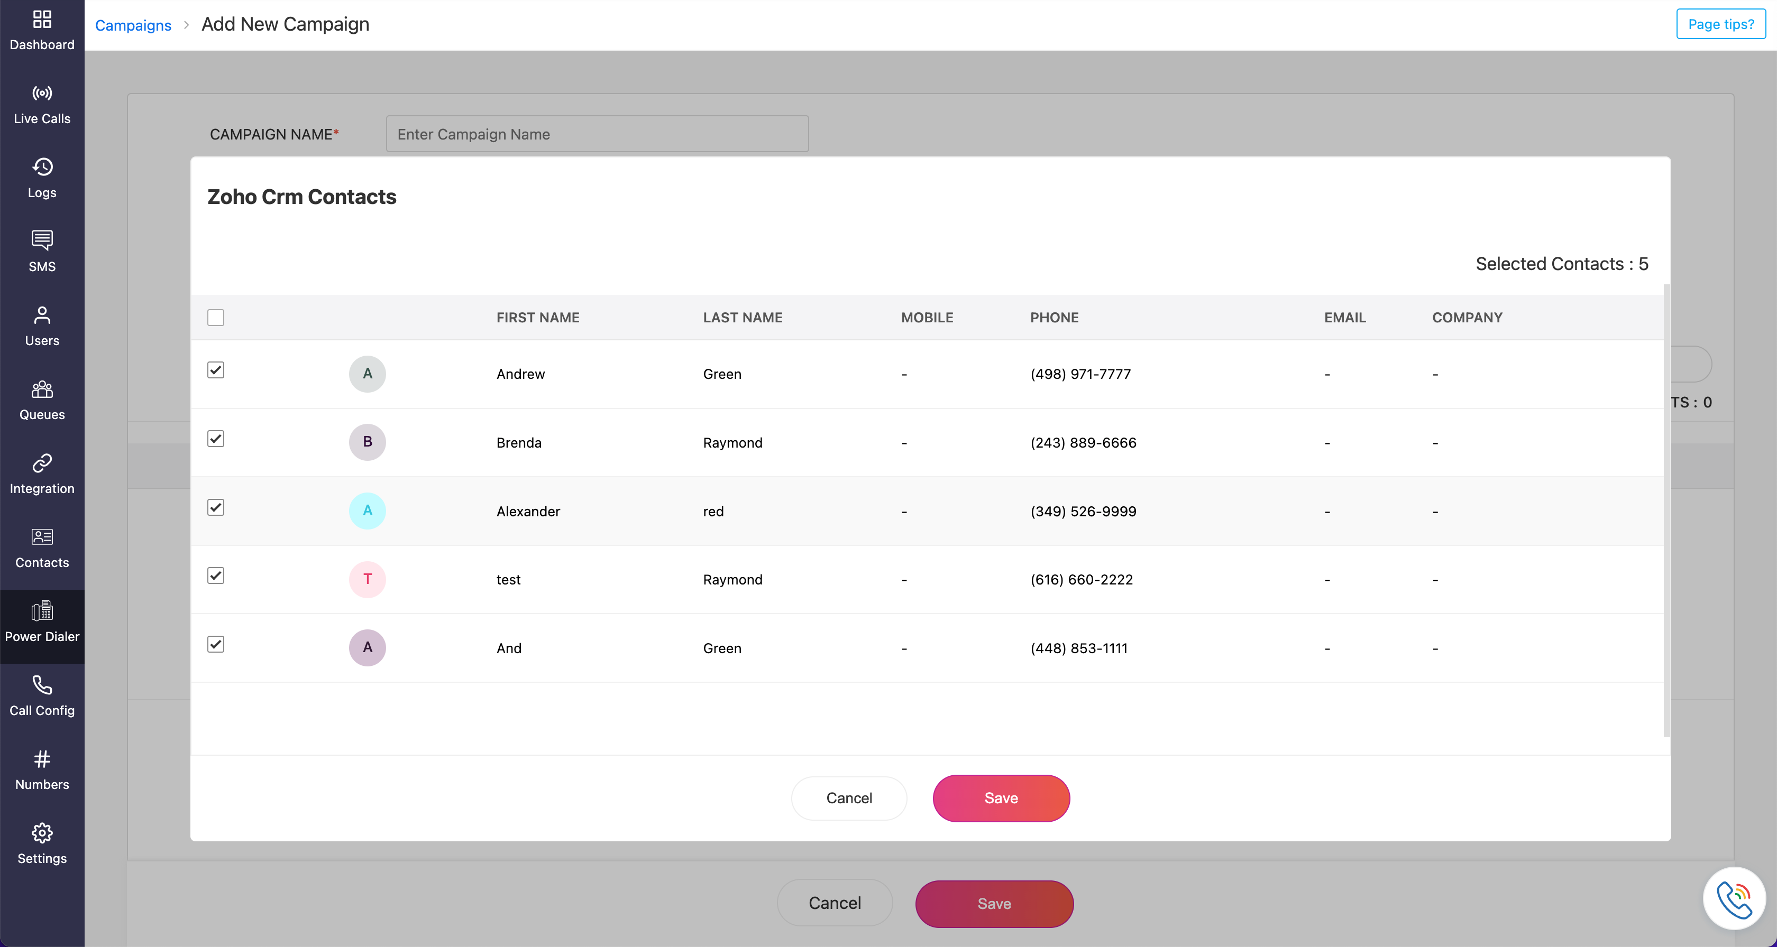Screen dimensions: 1777x947
Task: Toggle the select-all header checkbox
Action: [x=216, y=318]
